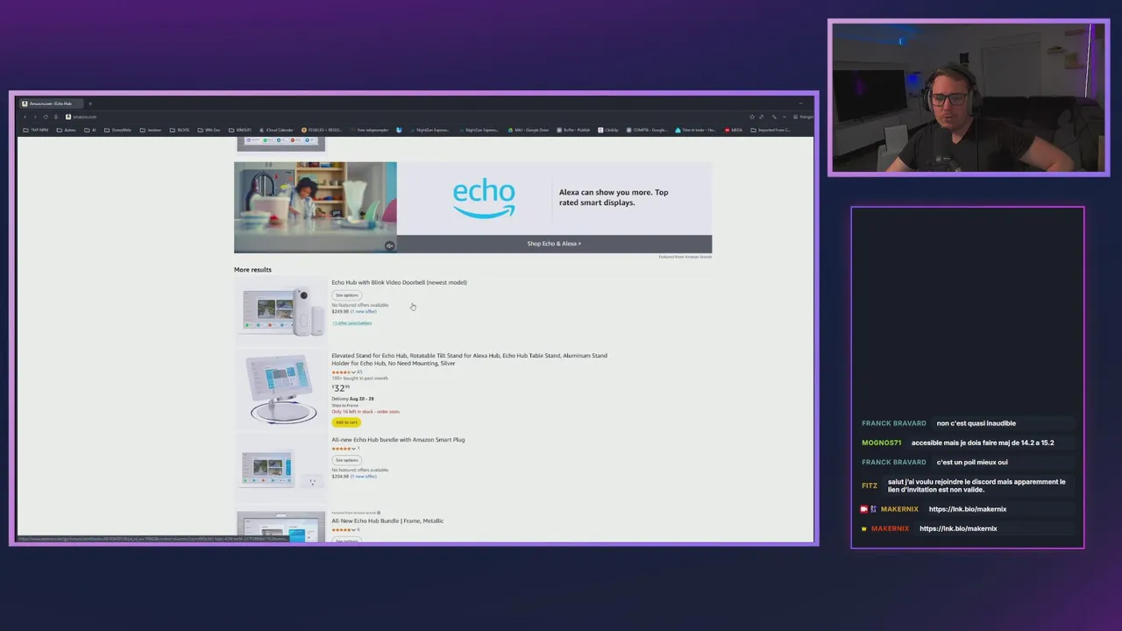Open the Elevated Stand product image
The image size is (1122, 631).
tap(280, 389)
